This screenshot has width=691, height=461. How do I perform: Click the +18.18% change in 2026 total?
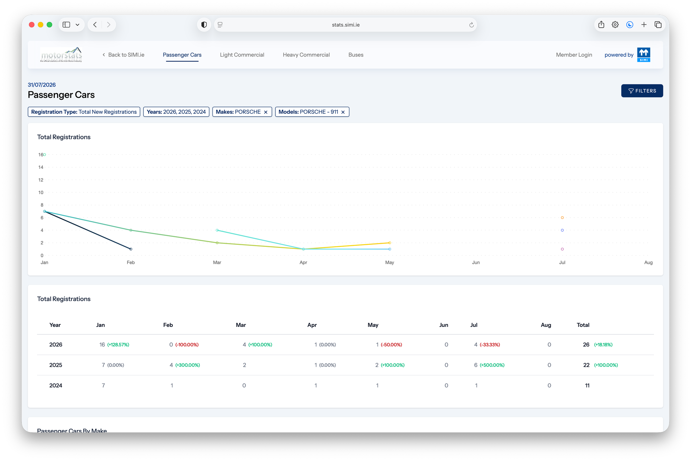click(x=603, y=345)
